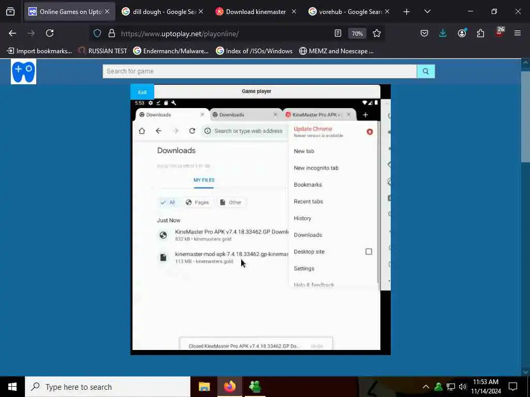Open RUSSIAN TEST bookmark
Screen dimensions: 530x397
[102, 51]
